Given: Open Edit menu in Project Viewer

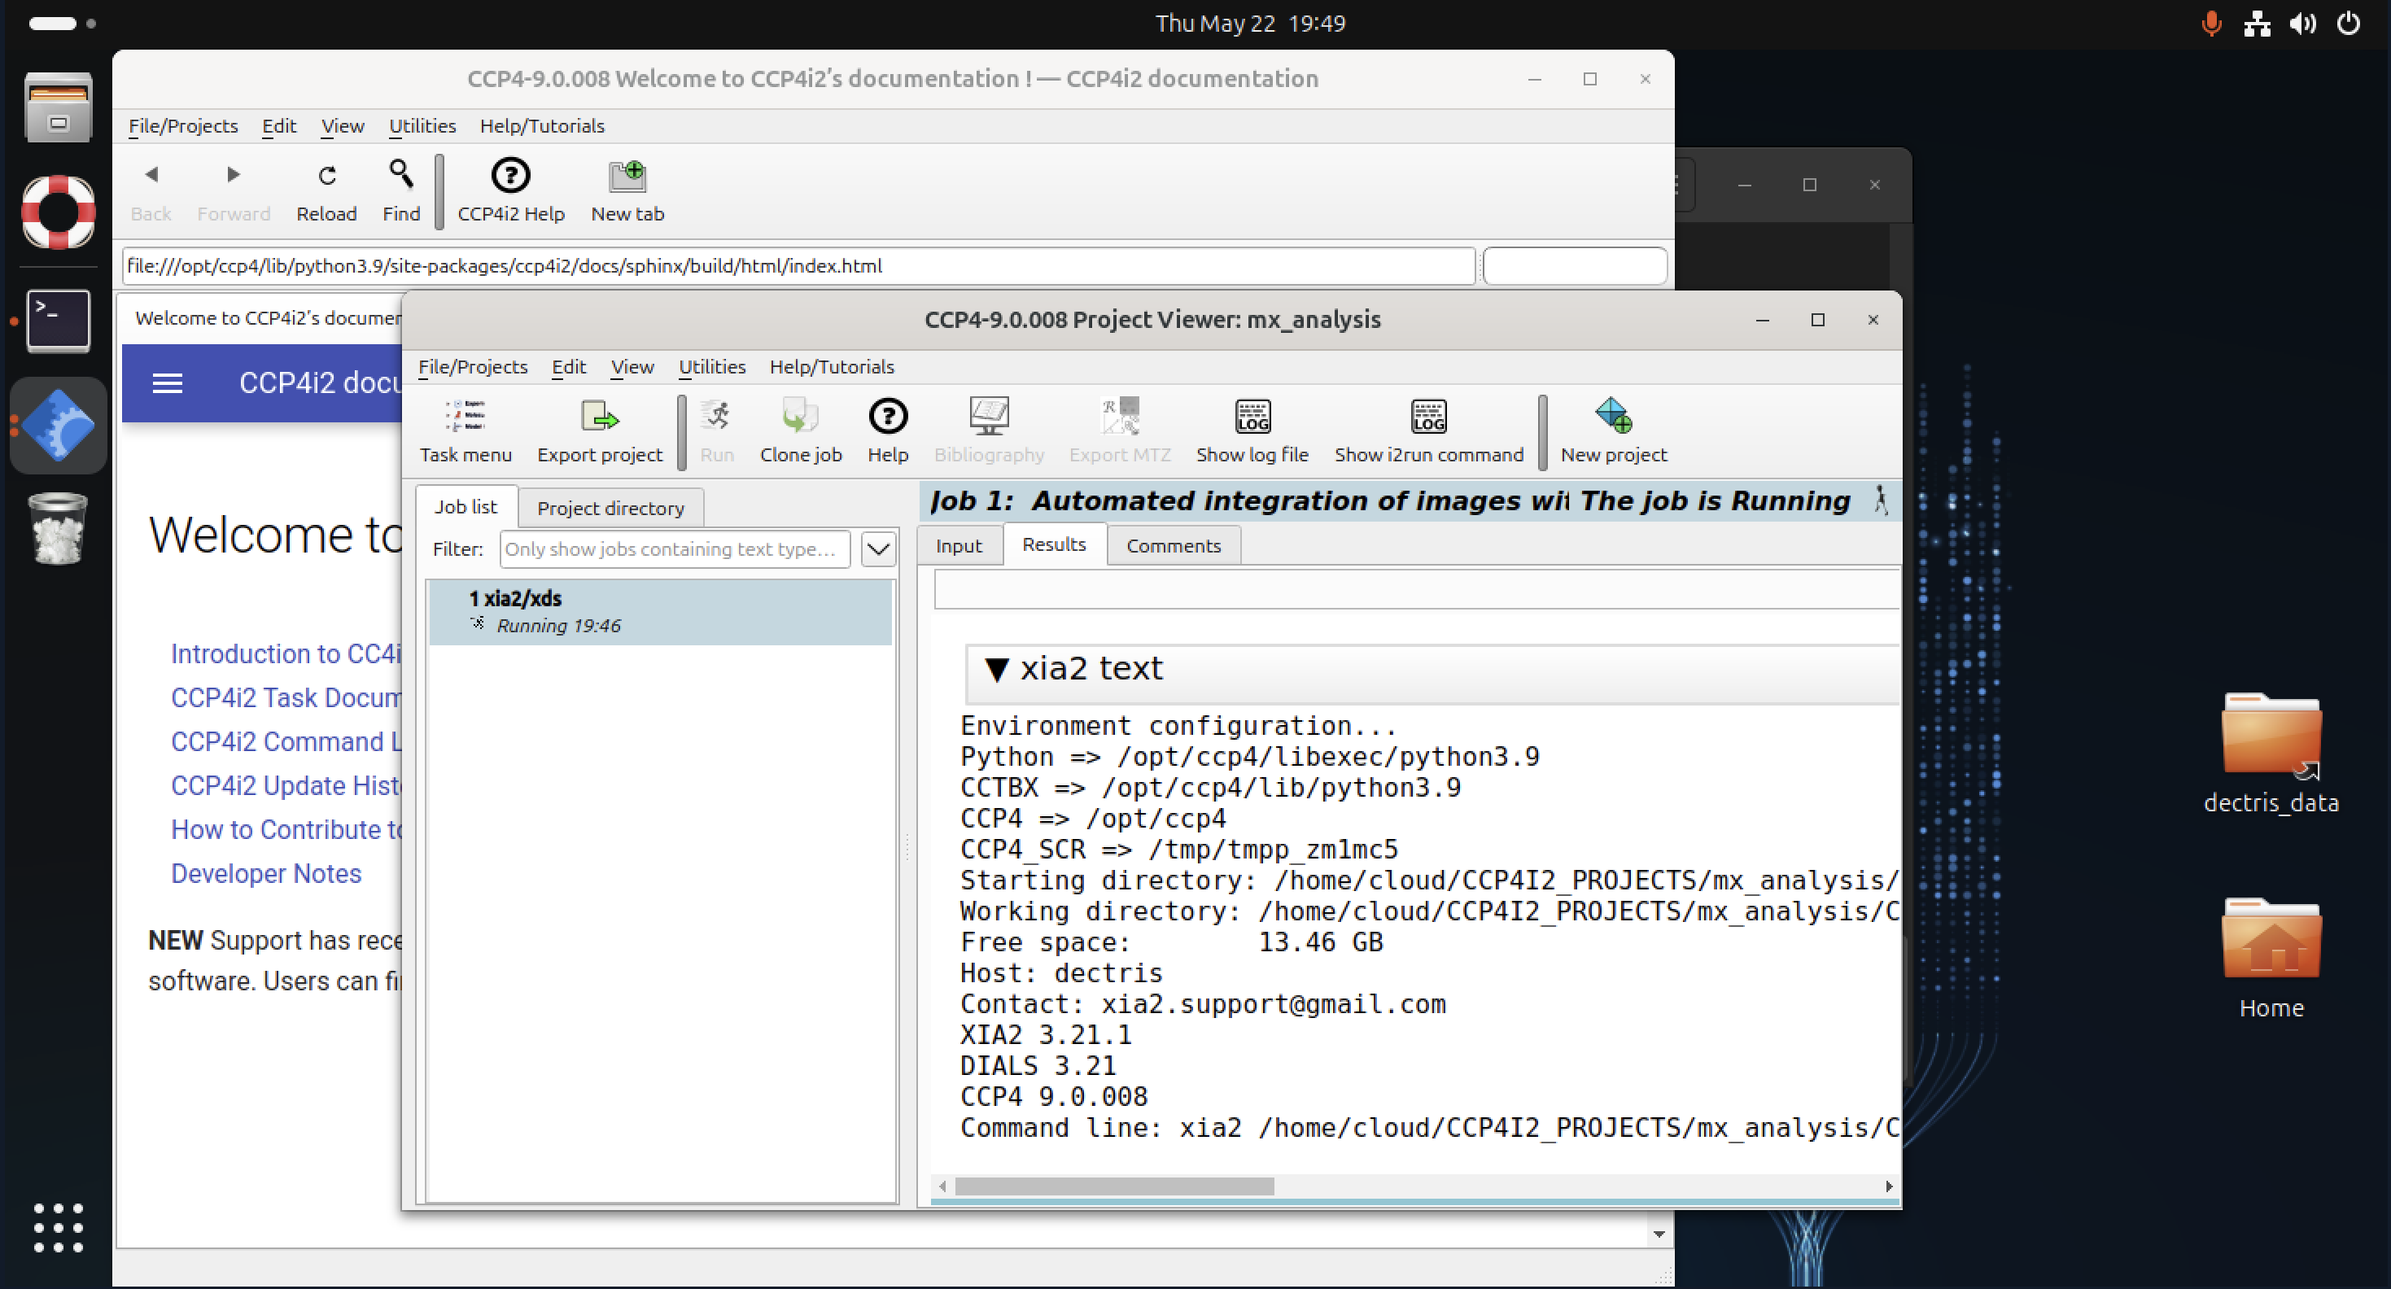Looking at the screenshot, I should pyautogui.click(x=569, y=366).
